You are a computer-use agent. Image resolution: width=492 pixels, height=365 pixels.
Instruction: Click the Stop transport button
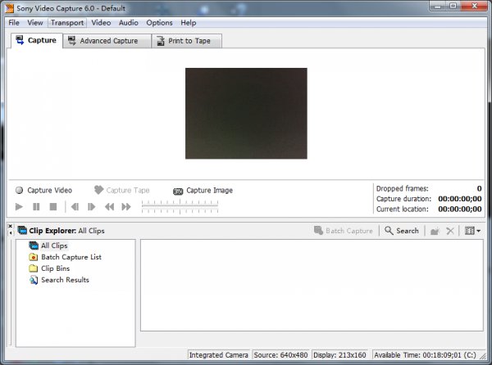(53, 206)
